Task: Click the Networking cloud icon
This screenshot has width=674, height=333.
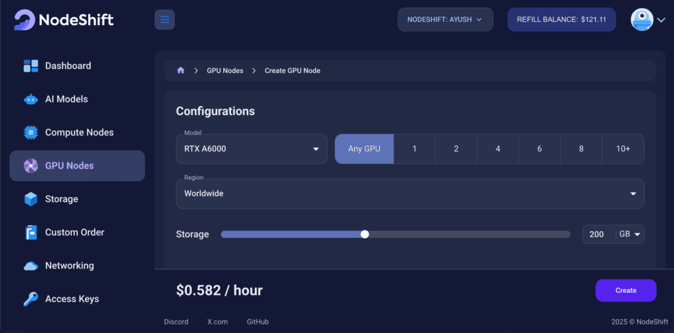Action: click(31, 266)
